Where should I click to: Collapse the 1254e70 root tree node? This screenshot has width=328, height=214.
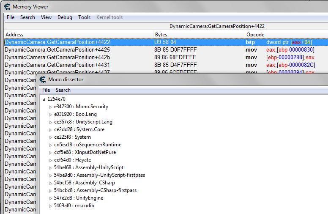click(44, 99)
